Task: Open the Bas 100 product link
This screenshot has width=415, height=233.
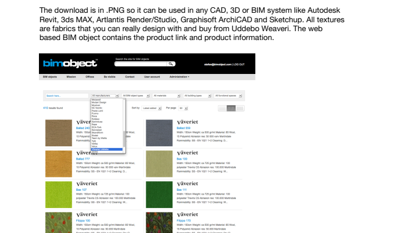Action: (x=182, y=159)
